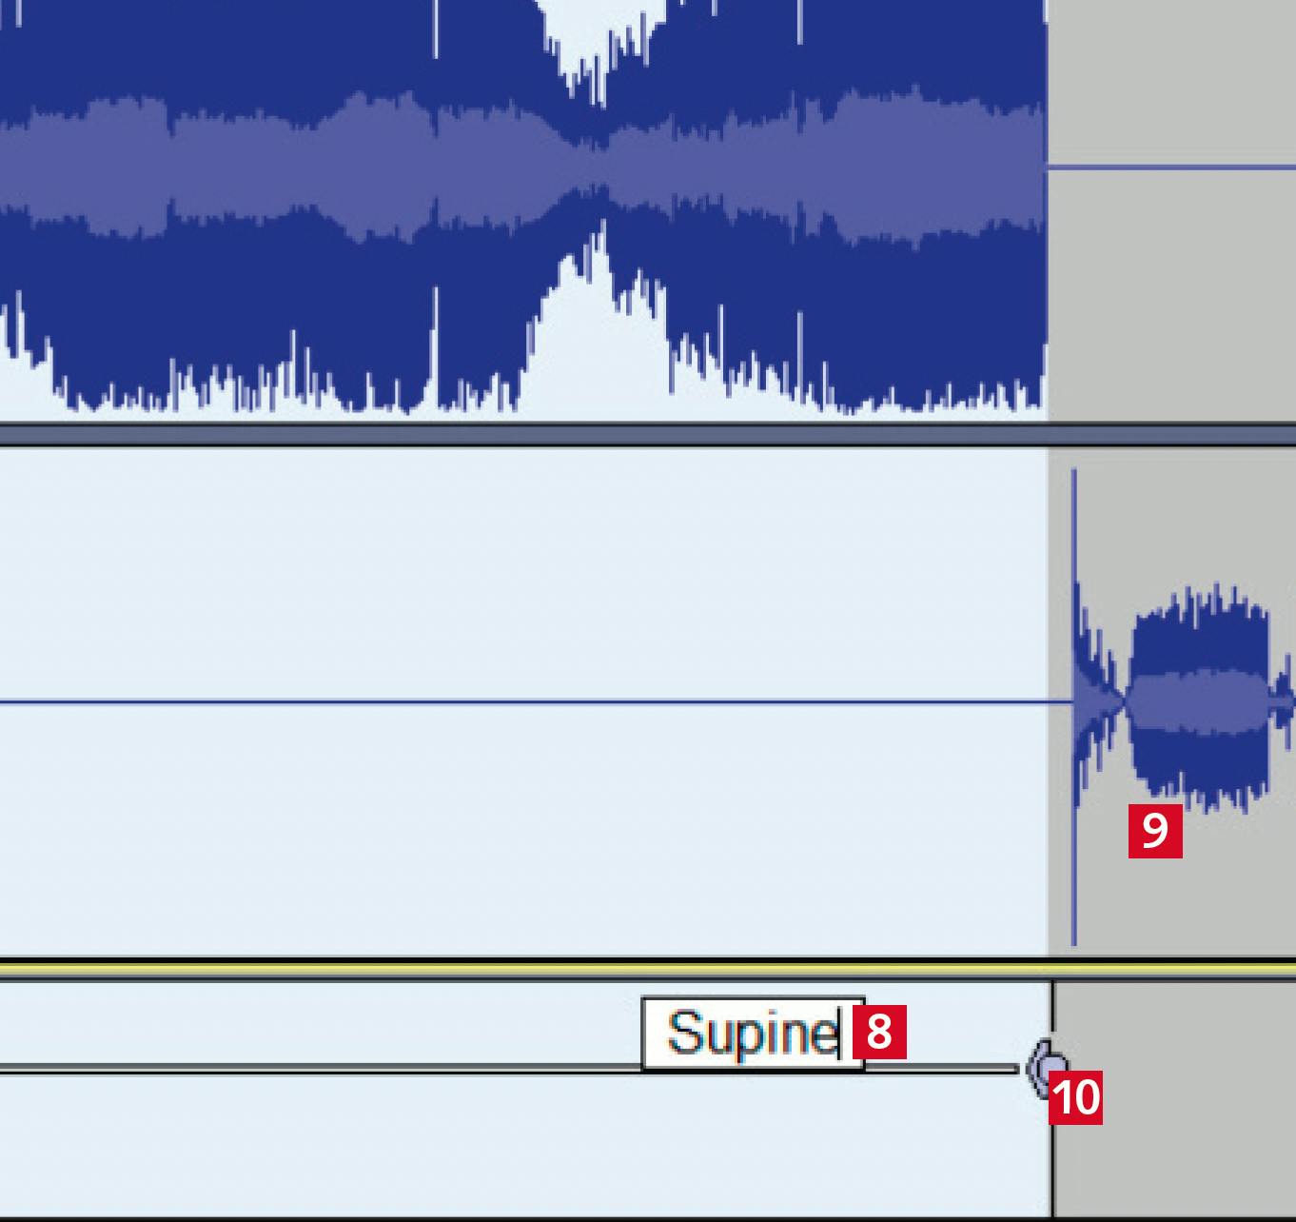Click the yellow border above the label track
The image size is (1296, 1222).
648,968
